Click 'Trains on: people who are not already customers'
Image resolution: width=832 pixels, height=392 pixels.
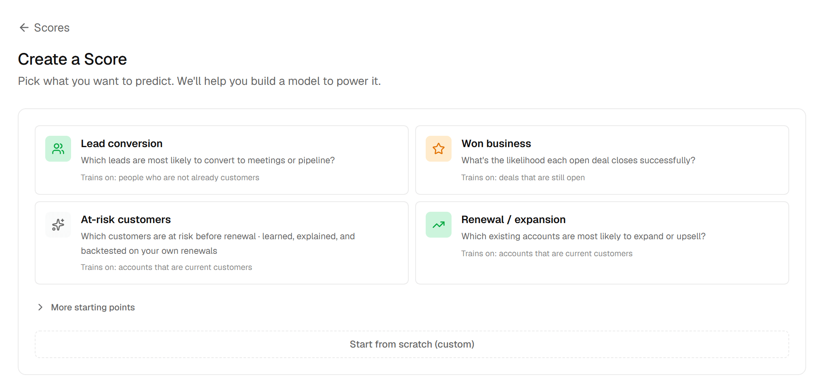[170, 177]
